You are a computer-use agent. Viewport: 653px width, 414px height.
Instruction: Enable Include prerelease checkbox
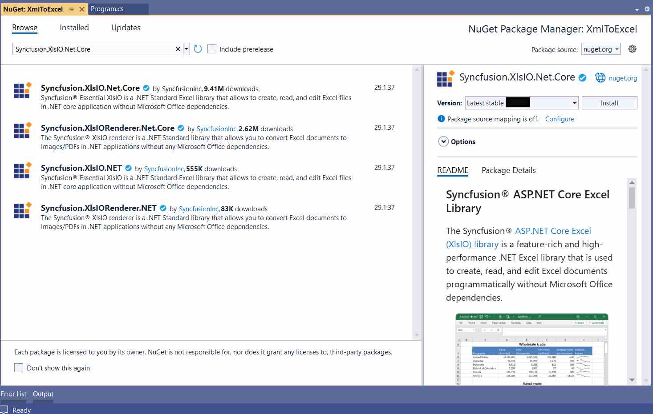pos(212,49)
